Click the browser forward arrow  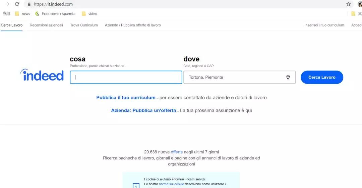click(7, 4)
